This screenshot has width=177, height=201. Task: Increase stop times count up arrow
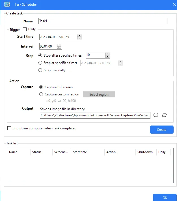[107, 54]
